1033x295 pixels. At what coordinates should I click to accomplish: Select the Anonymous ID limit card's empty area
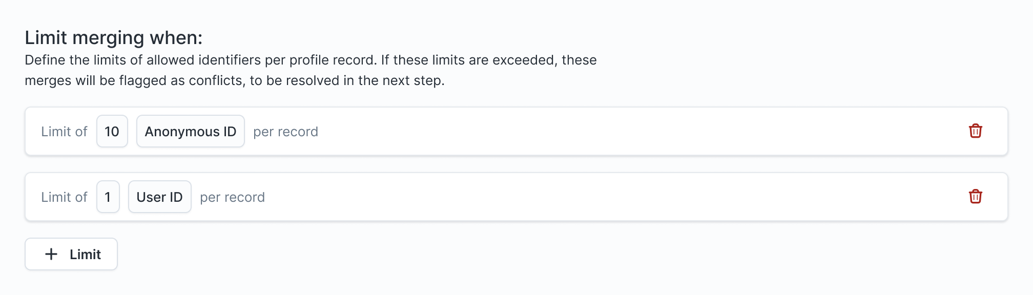tap(615, 132)
